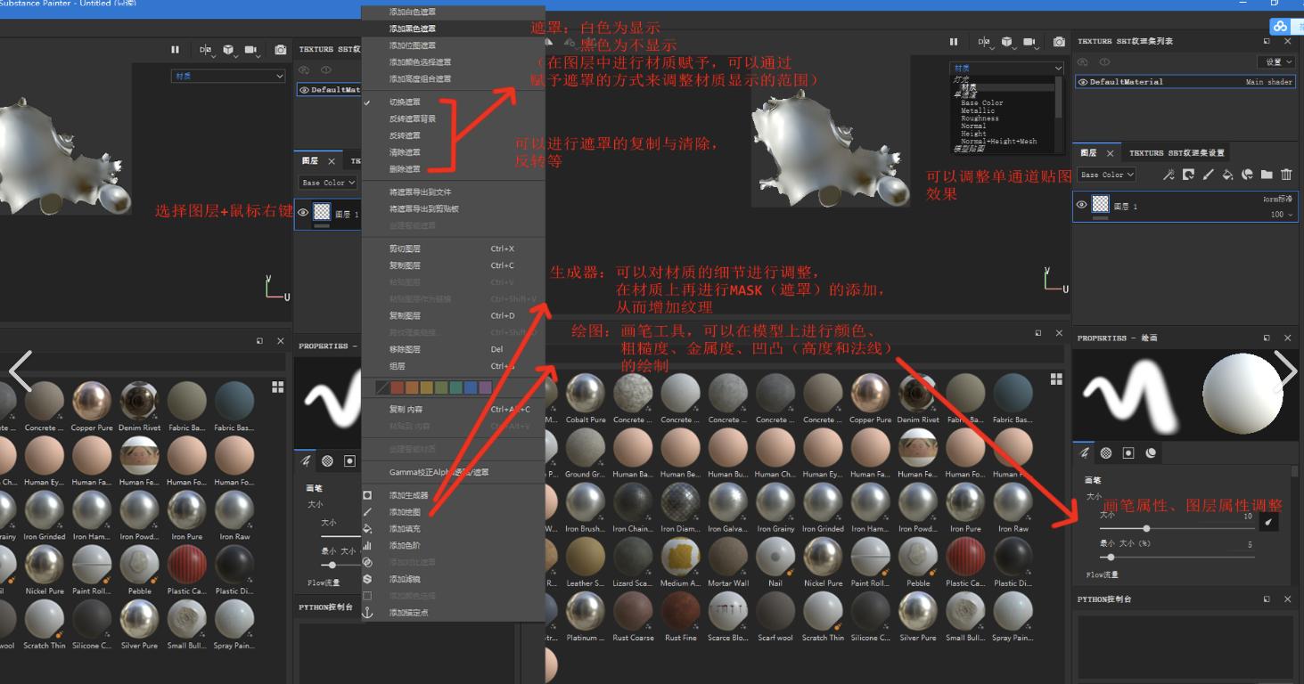Click the add paint layer brush icon
Image resolution: width=1304 pixels, height=684 pixels.
(1208, 175)
